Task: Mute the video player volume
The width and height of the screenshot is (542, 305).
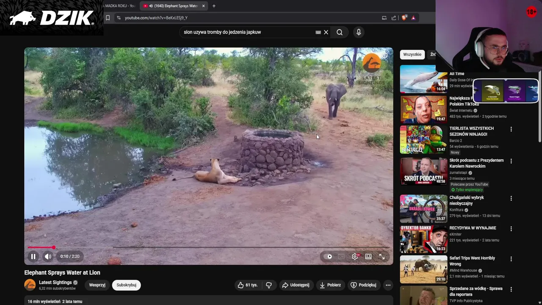Action: click(x=48, y=256)
